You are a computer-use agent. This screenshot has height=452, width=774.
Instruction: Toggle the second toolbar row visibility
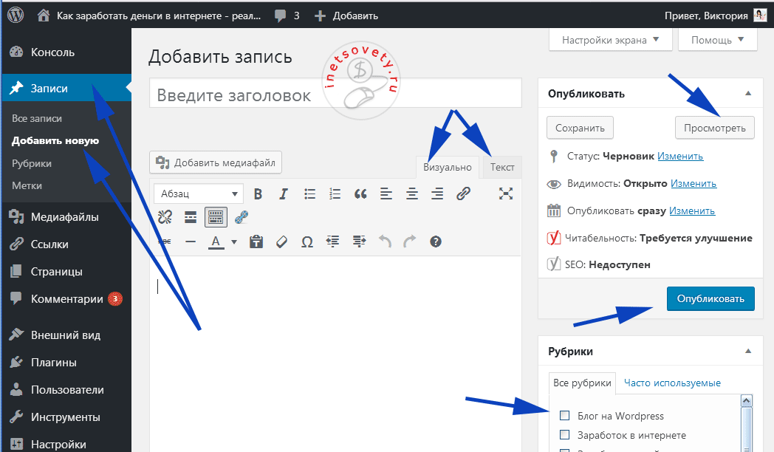(x=214, y=216)
